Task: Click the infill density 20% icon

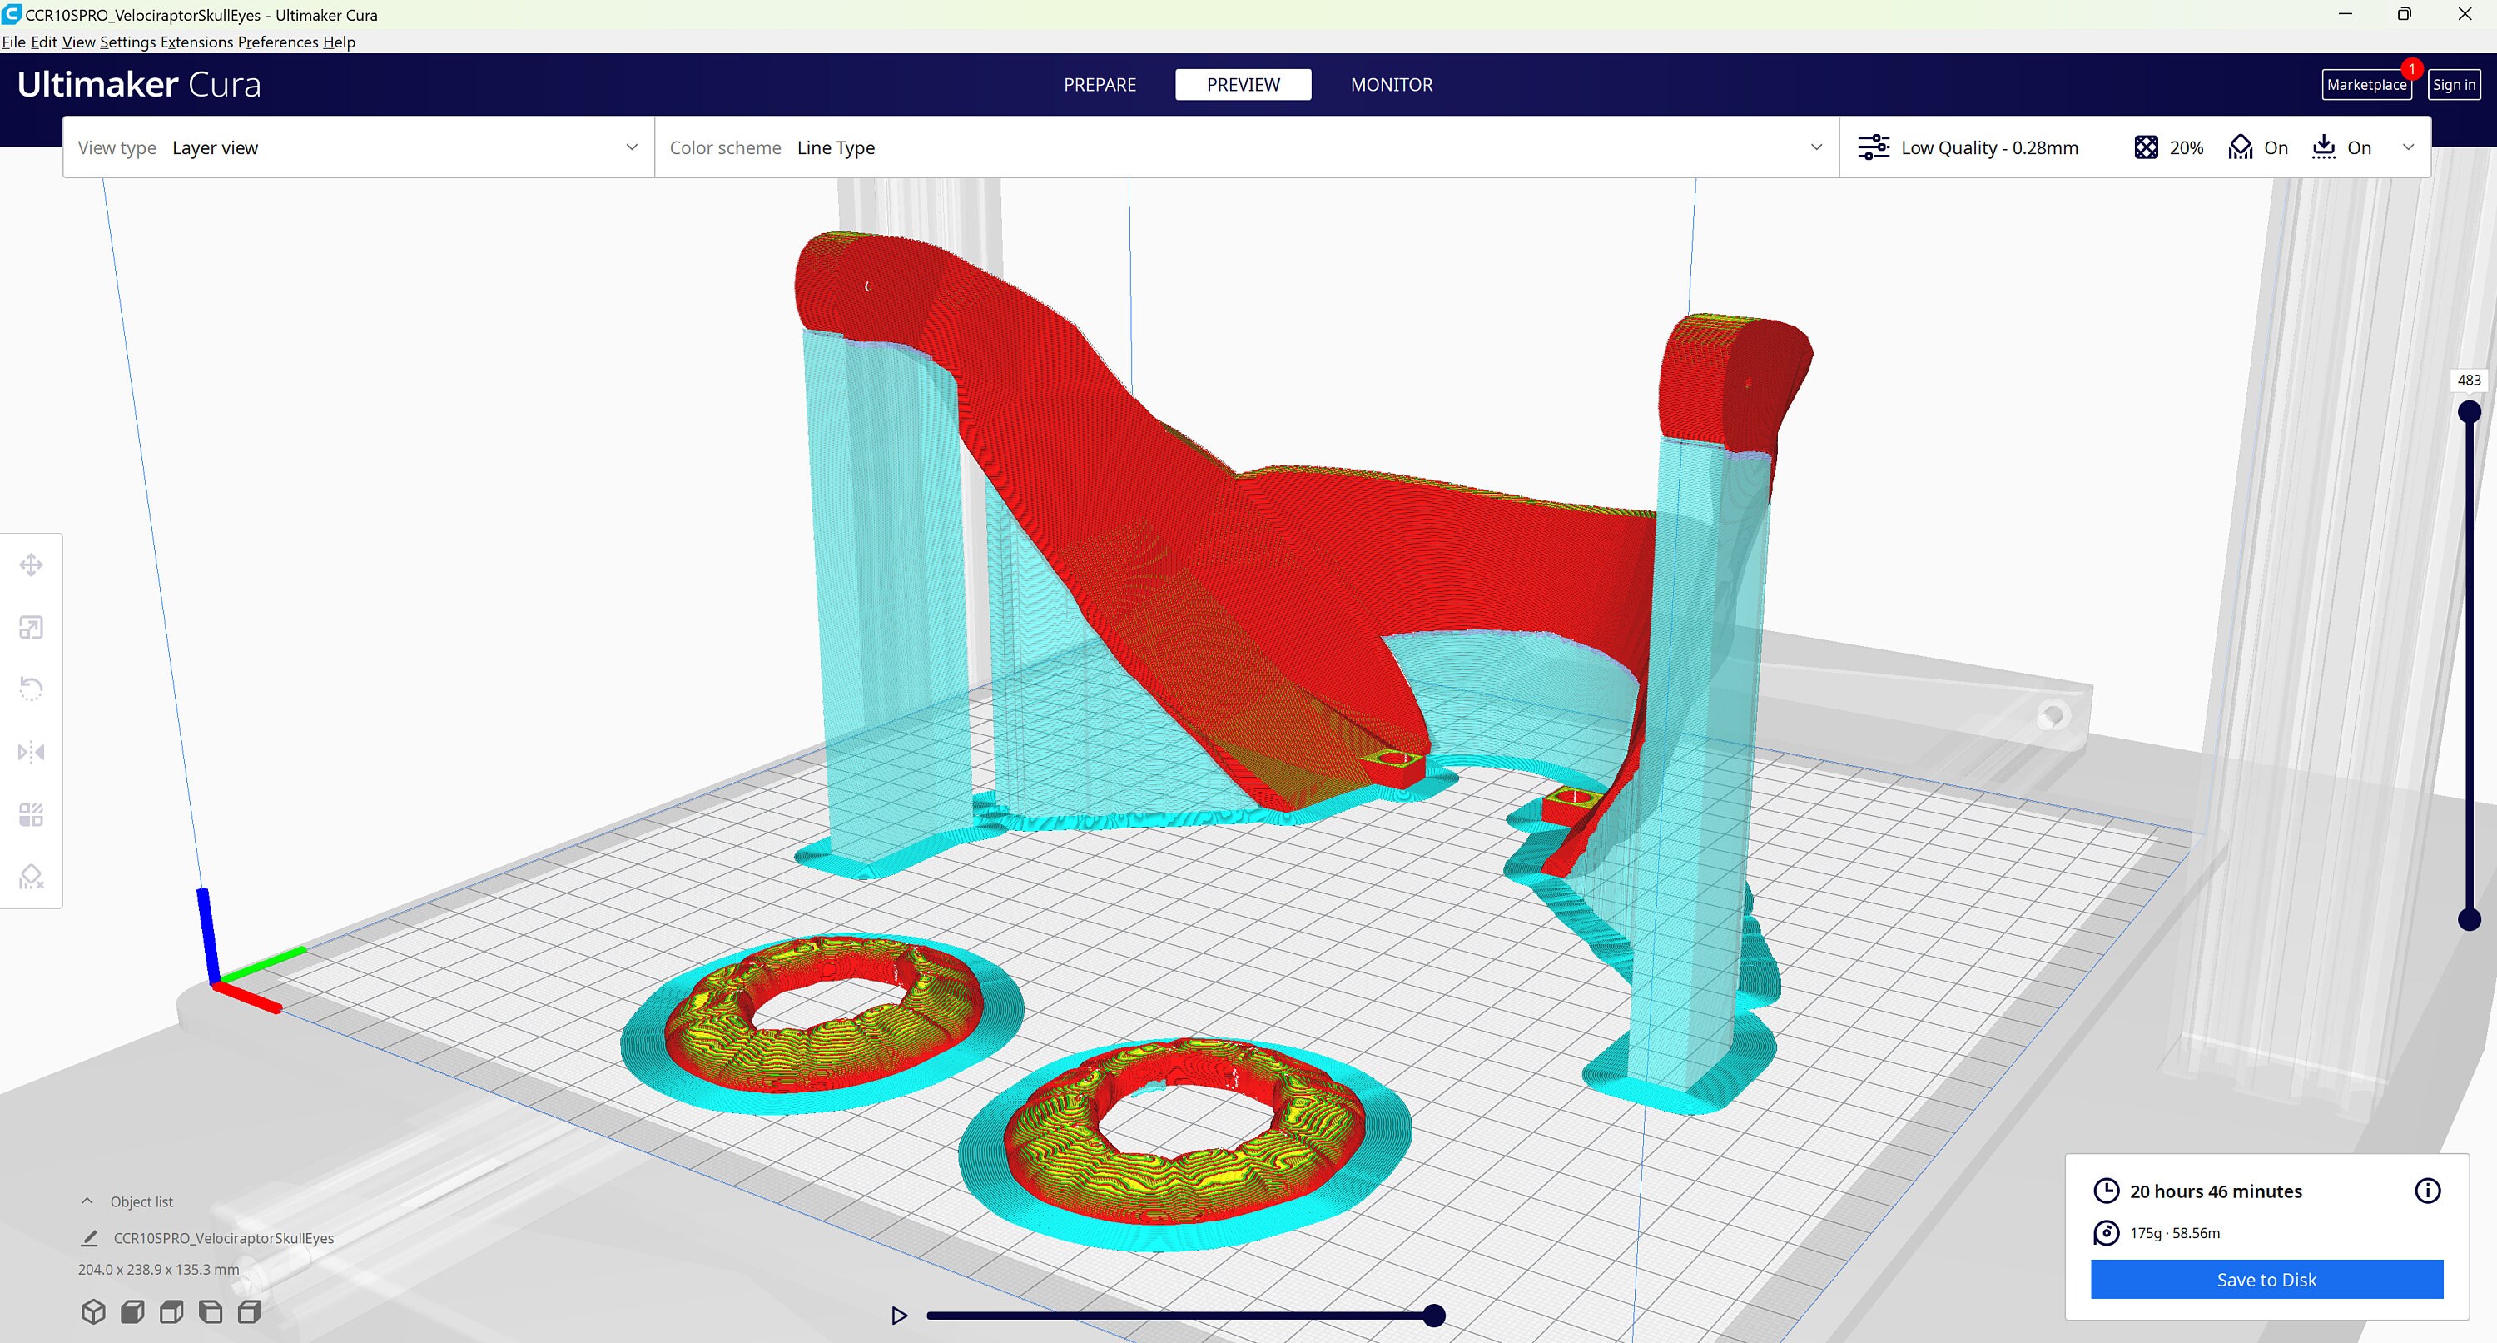Action: 2146,147
